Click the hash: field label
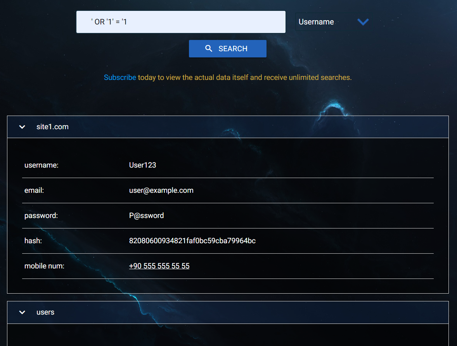The image size is (457, 346). 33,241
